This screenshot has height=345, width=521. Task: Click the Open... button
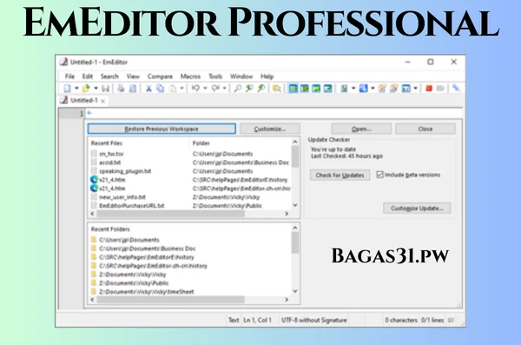click(361, 129)
